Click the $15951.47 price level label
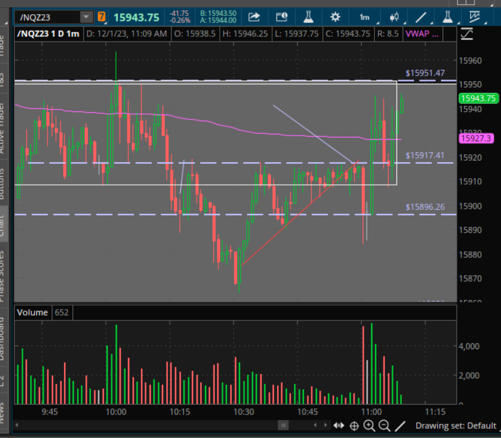The width and height of the screenshot is (501, 438). pos(425,73)
